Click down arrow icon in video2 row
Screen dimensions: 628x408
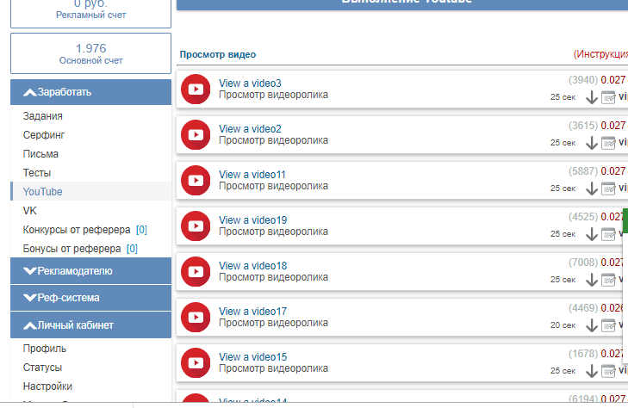pos(592,143)
